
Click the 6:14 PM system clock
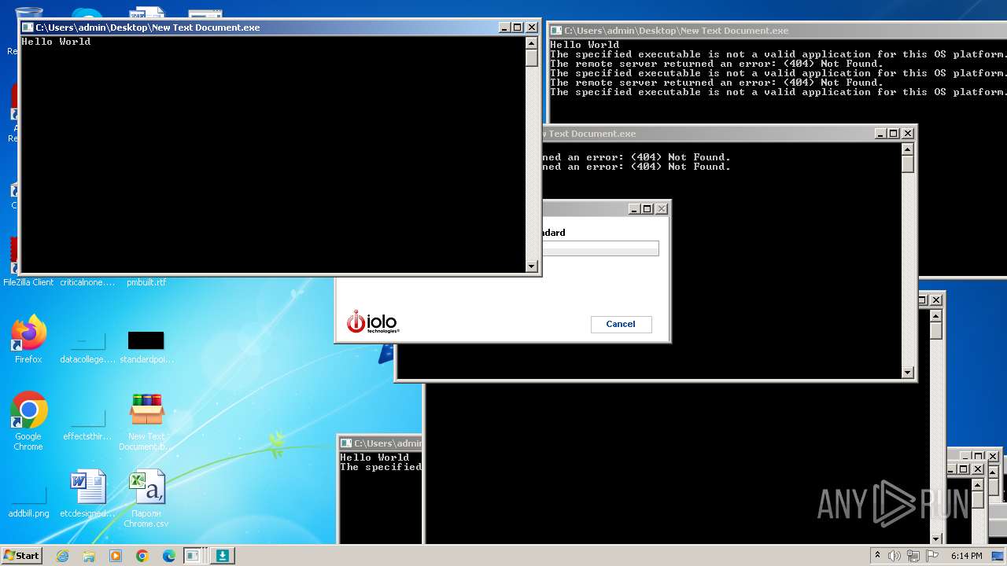(x=967, y=556)
